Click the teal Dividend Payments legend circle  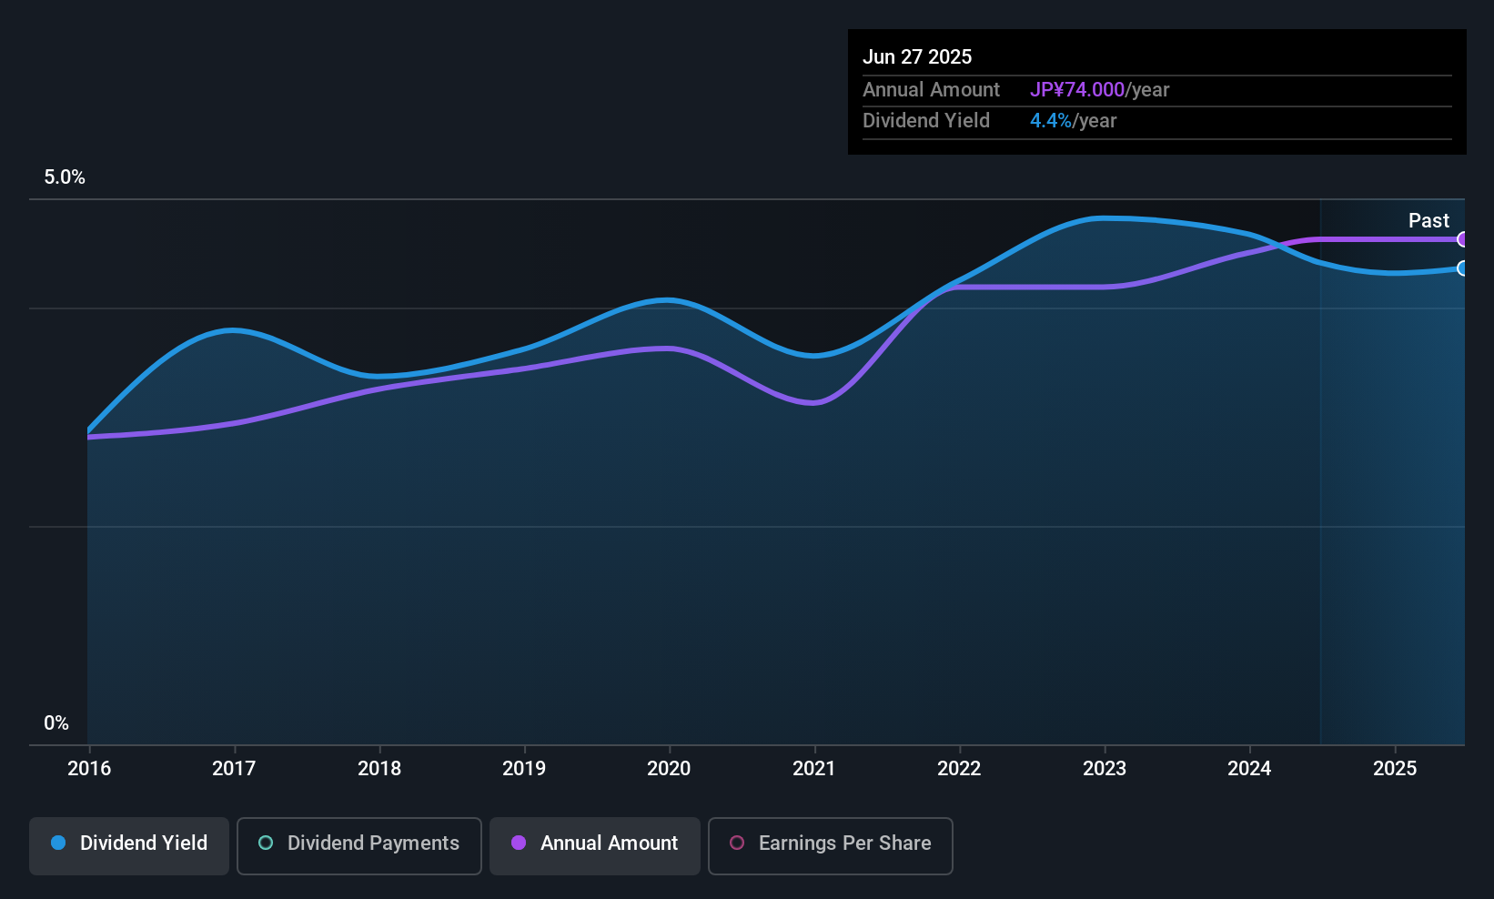(266, 843)
